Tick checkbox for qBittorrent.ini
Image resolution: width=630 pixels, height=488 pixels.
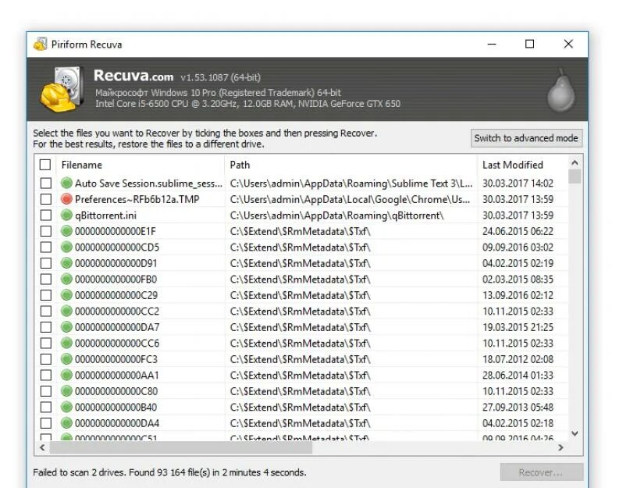(46, 215)
